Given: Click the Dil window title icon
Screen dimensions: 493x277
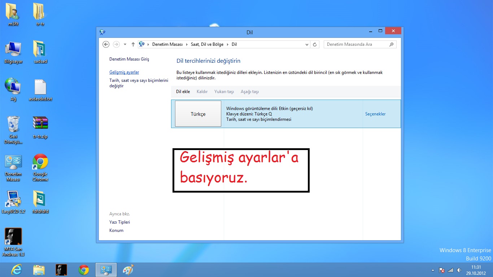Looking at the screenshot, I should pyautogui.click(x=102, y=32).
